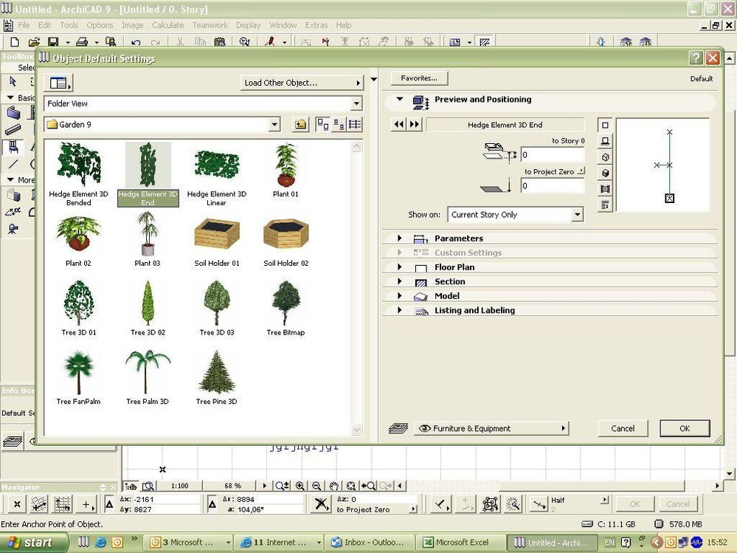Select the Hedge Element 3D Bended object
This screenshot has width=737, height=553.
(x=78, y=174)
